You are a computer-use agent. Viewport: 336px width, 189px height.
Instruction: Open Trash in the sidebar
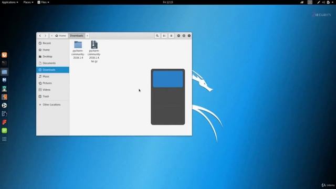(x=52, y=97)
